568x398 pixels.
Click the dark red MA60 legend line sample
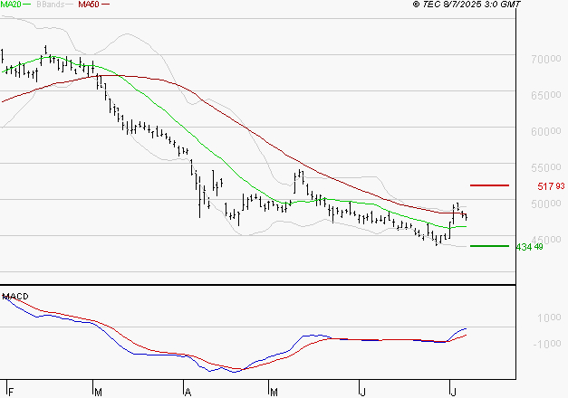(x=106, y=5)
